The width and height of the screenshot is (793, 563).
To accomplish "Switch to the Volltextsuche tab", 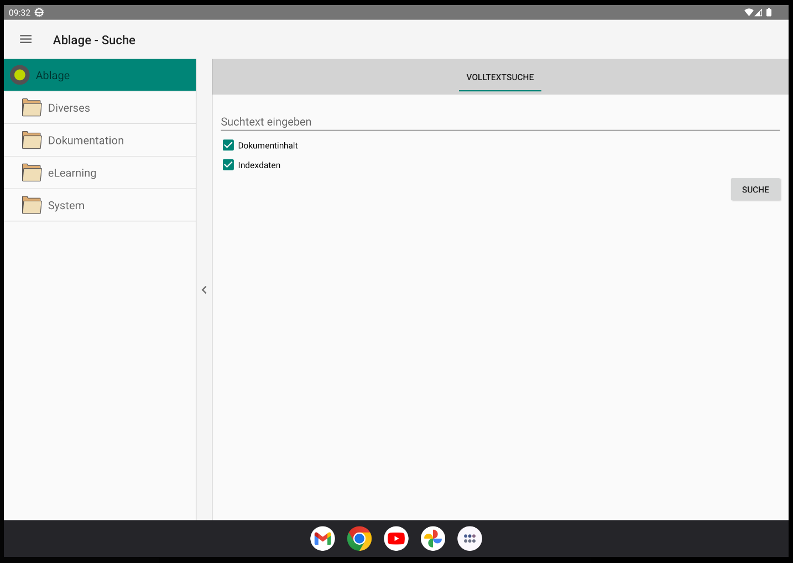I will click(x=500, y=77).
